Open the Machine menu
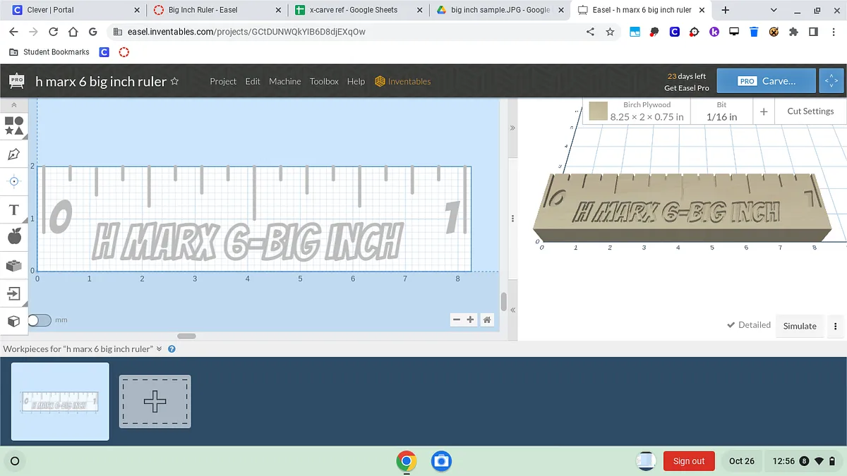847x476 pixels. point(284,81)
